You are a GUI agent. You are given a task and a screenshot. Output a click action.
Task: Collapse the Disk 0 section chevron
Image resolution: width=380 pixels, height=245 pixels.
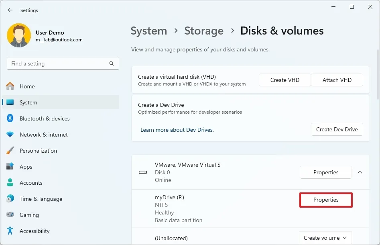(360, 172)
